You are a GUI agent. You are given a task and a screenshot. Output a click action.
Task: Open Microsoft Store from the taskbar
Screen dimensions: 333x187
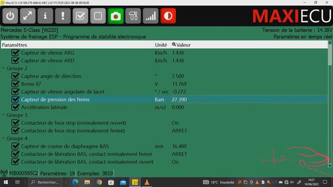111,182
